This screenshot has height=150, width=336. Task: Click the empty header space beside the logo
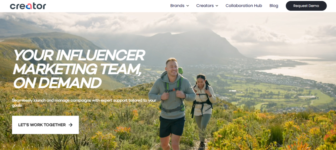(107, 6)
